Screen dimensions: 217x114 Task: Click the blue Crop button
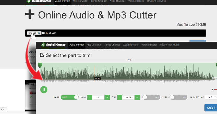(x=211, y=108)
